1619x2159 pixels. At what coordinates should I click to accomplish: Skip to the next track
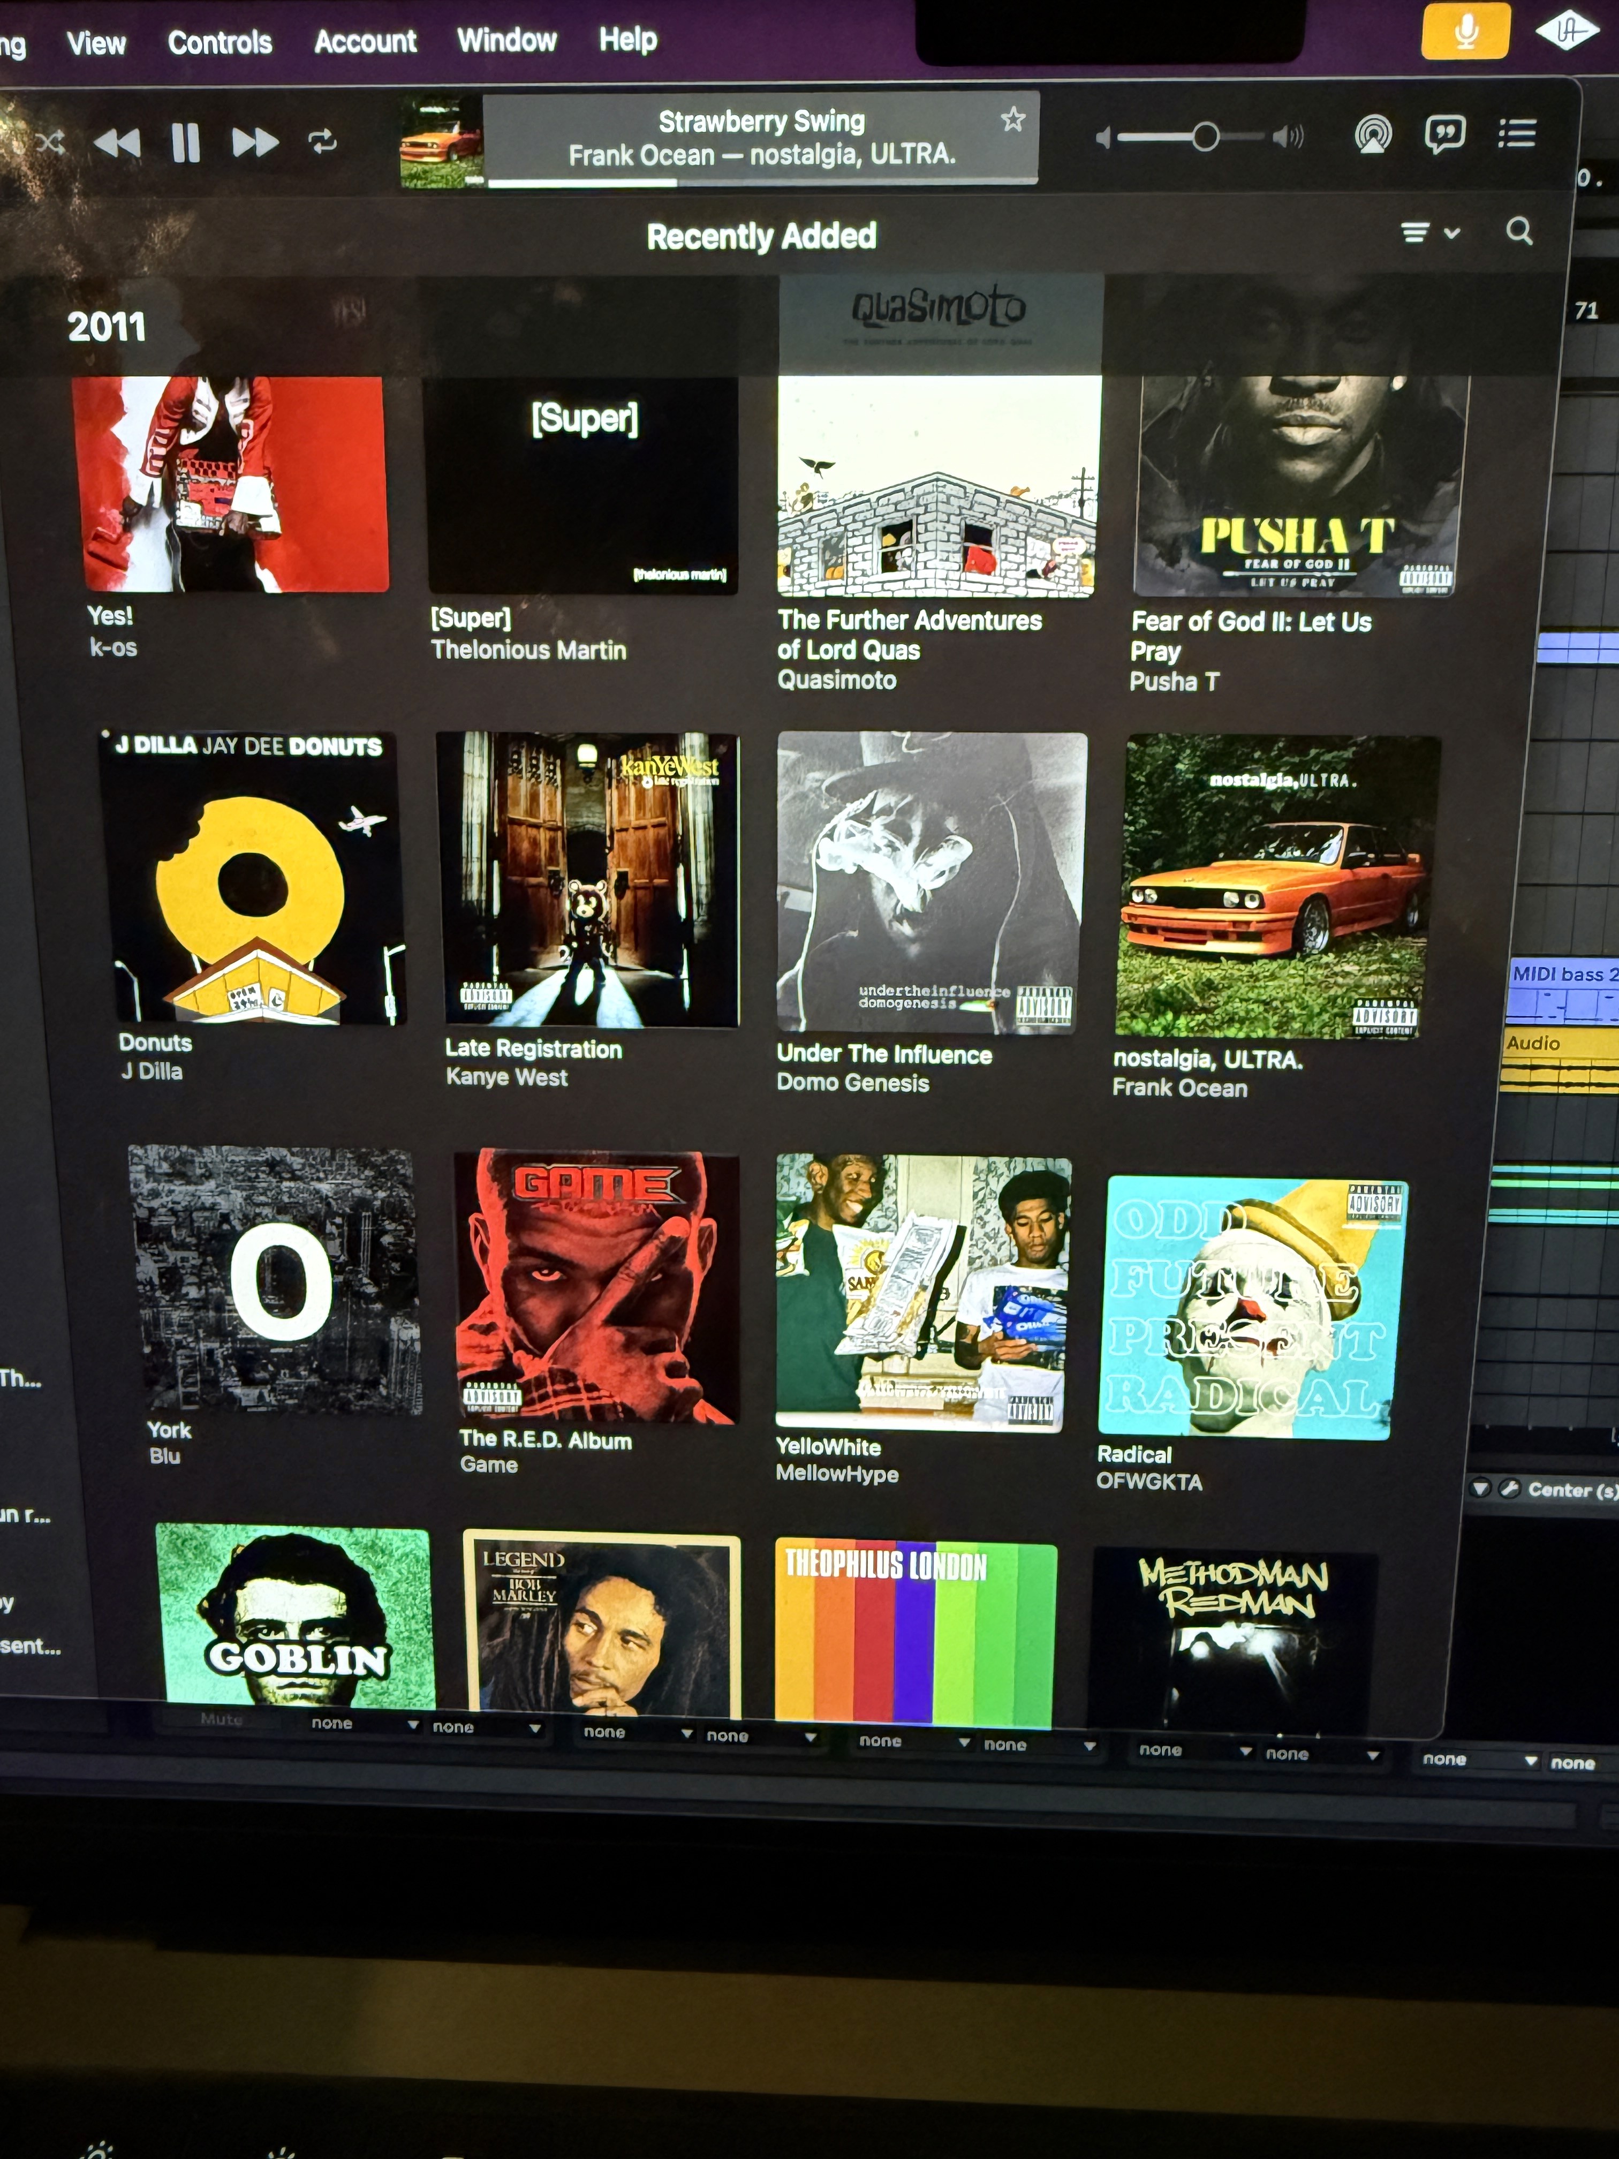(x=255, y=142)
